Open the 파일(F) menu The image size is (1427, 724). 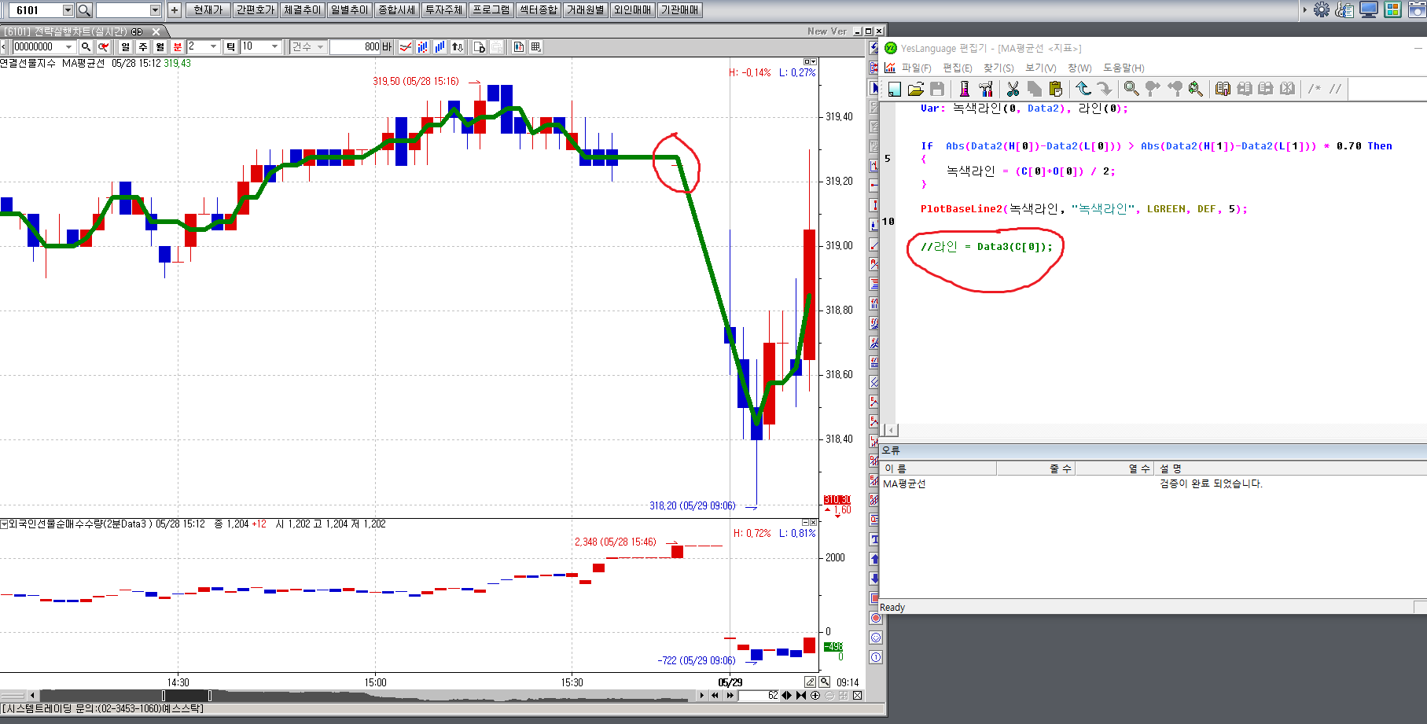coord(916,68)
